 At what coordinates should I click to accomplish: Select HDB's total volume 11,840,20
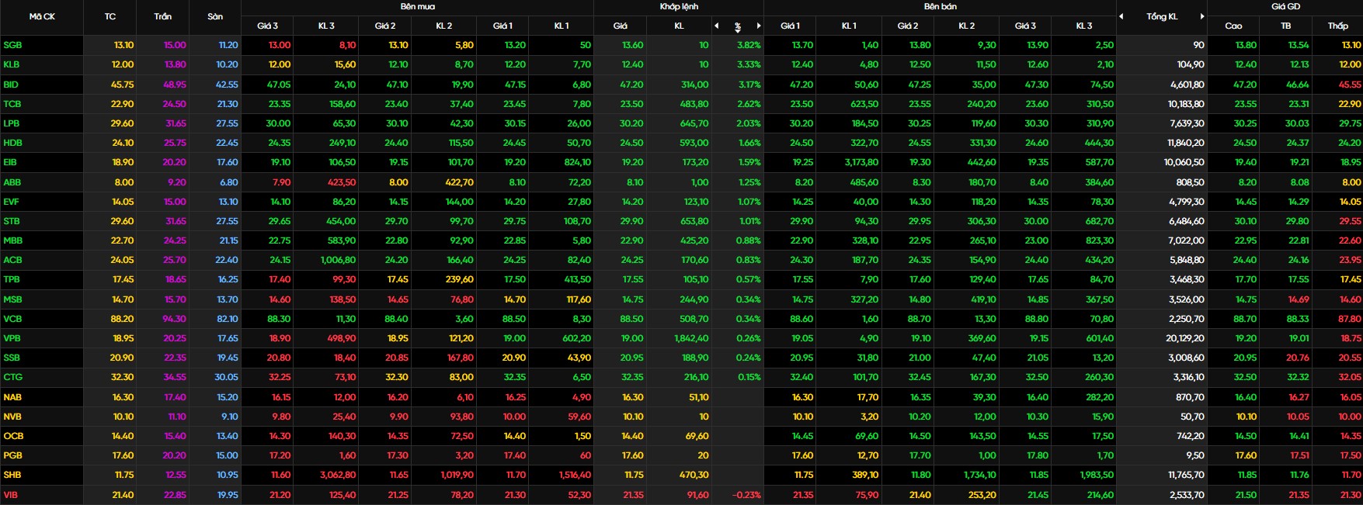tap(1186, 143)
